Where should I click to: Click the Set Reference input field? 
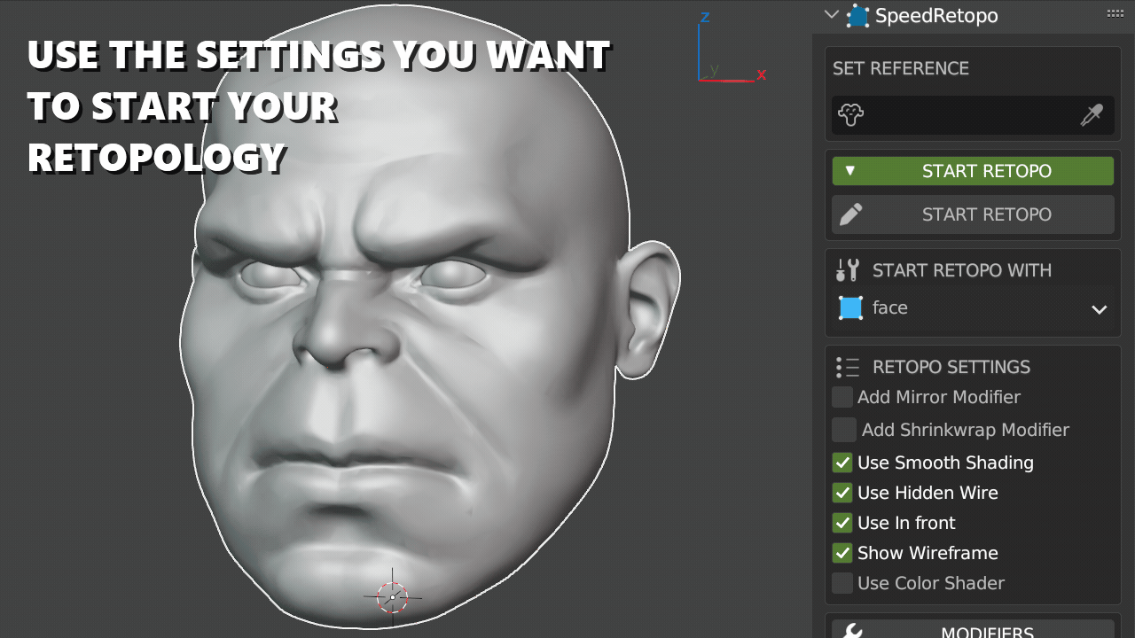pyautogui.click(x=967, y=115)
